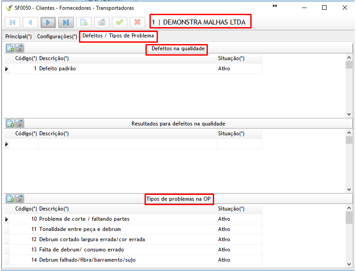Screen dimensions: 356x271
Task: Click scroll up arrow in Tipos de problemas
Action: click(349, 208)
